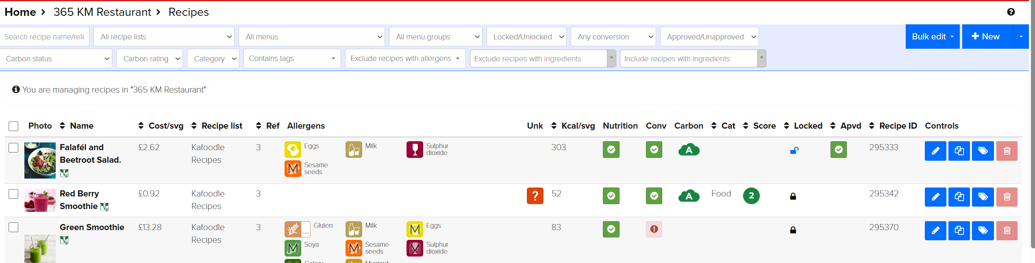Click the Falafél and Beetroot Salad photo
Screen dimensions: 1035x263
(x=39, y=160)
